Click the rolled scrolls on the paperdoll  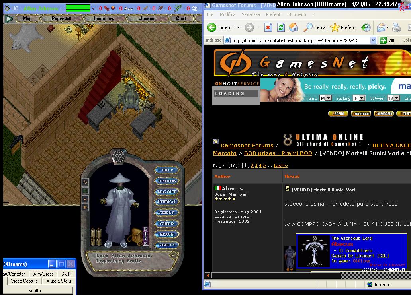point(96,237)
